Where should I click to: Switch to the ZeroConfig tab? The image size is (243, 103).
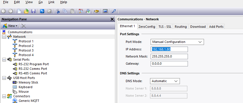pyautogui.click(x=147, y=27)
